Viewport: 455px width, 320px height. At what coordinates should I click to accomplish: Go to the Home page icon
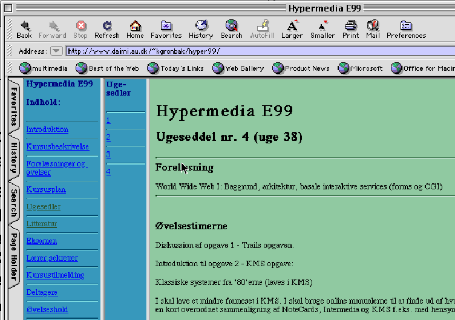pos(135,26)
